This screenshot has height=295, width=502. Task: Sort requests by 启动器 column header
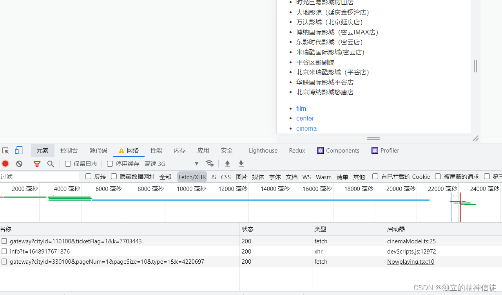443,229
